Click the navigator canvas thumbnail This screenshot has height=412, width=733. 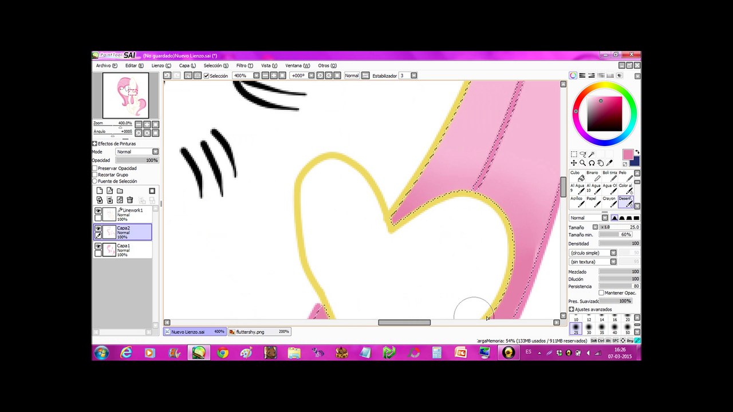coord(125,96)
